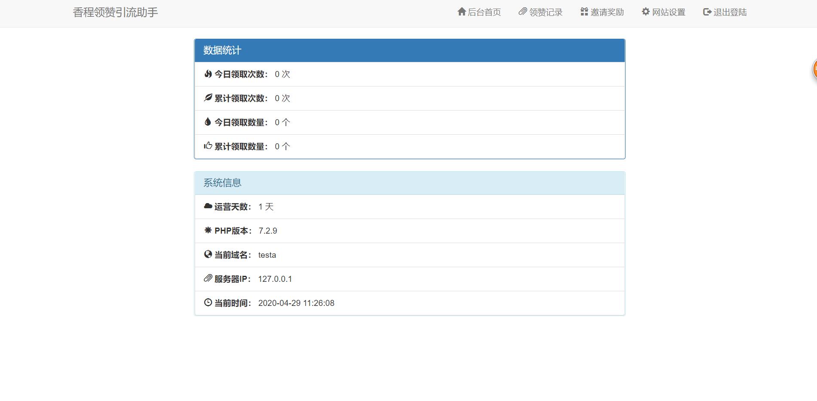This screenshot has height=401, width=817.
Task: Click the gift icon beside 邀请奖励
Action: pos(584,12)
